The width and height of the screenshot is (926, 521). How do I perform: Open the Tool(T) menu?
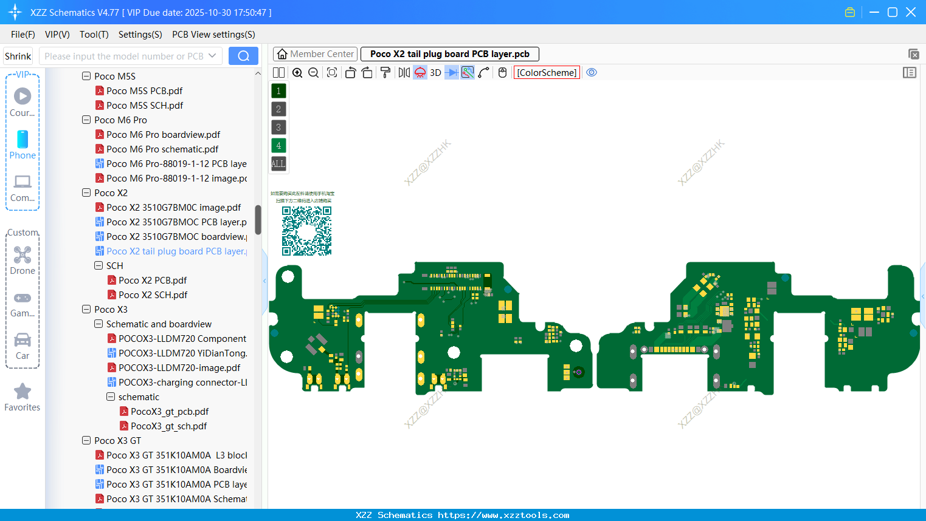pyautogui.click(x=94, y=35)
